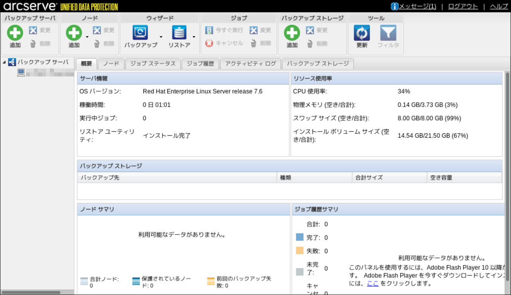Click the green Add icon in ノード group
Screen dimensions: 511x295
(x=74, y=33)
